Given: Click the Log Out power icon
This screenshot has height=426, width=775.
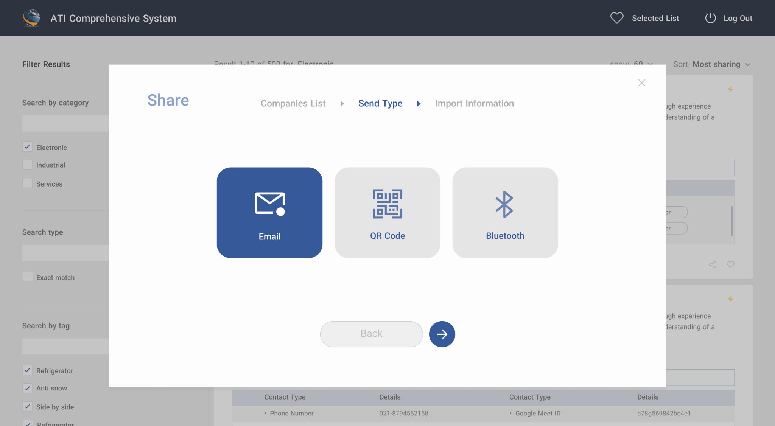Looking at the screenshot, I should (x=710, y=18).
